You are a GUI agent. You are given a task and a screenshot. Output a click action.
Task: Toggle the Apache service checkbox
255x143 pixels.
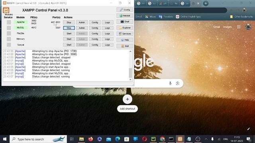click(9, 22)
